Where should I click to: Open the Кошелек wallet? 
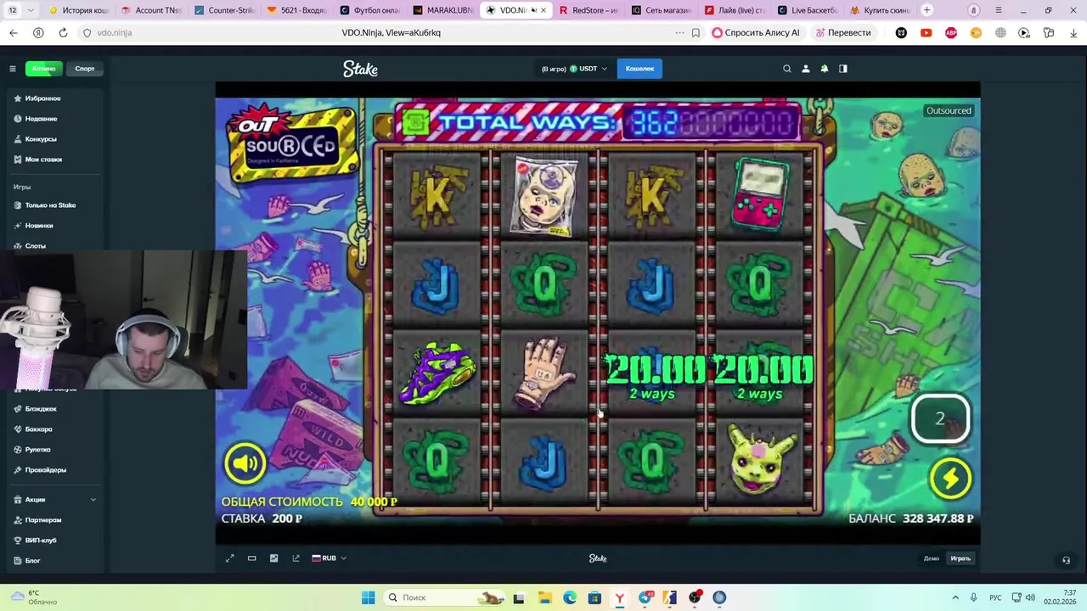pyautogui.click(x=639, y=69)
